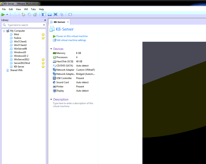Toggle the favorite star for WinServer2012
The image size is (206, 164).
(x=43, y=59)
